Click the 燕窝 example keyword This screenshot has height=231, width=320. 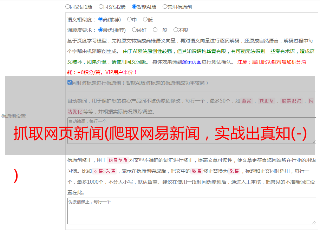coord(246,101)
